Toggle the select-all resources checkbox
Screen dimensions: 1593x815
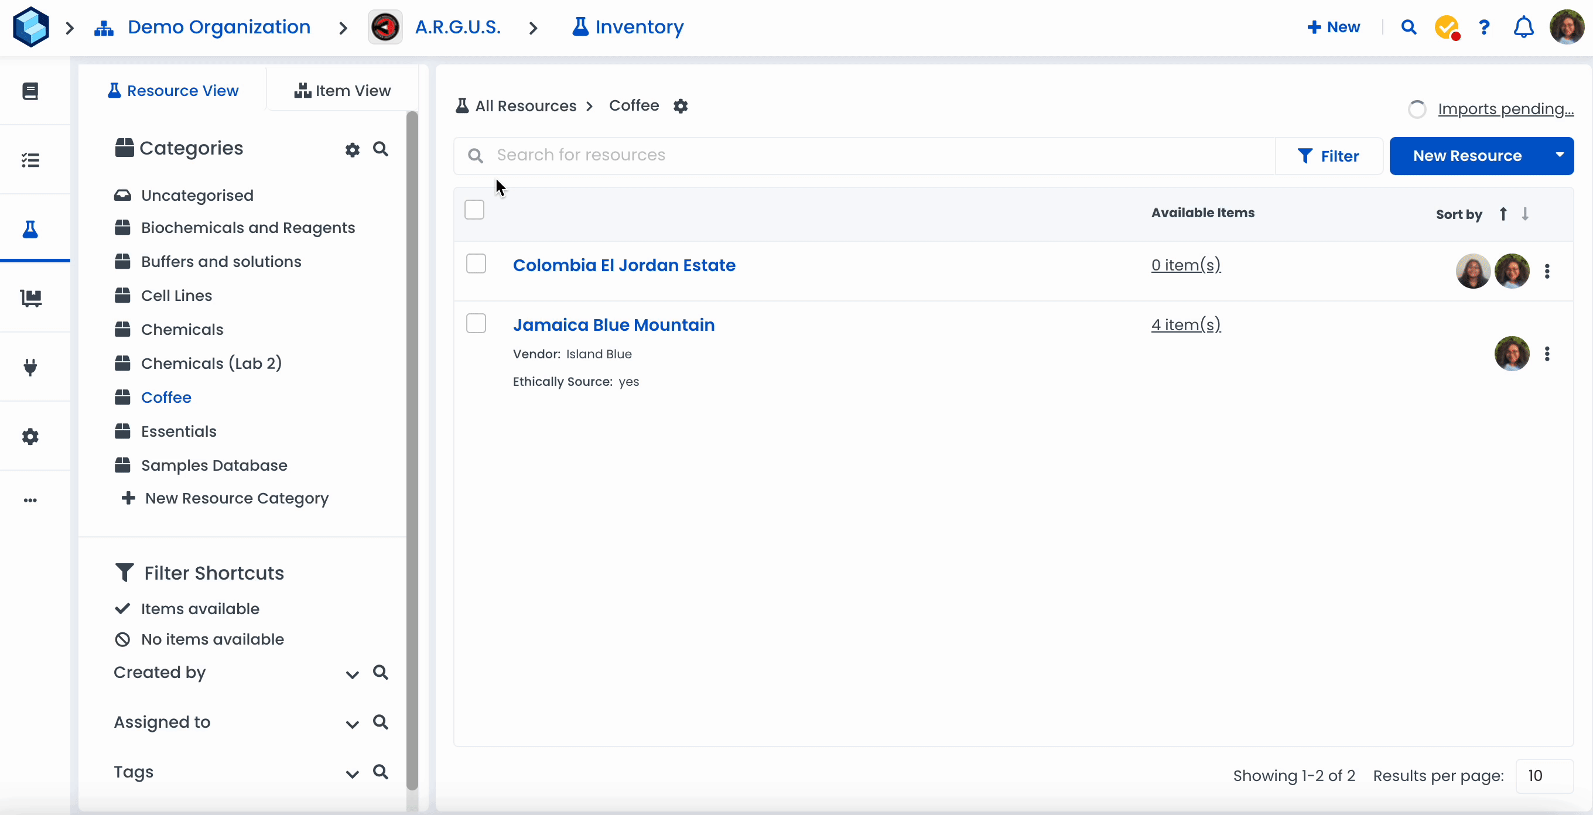tap(474, 210)
